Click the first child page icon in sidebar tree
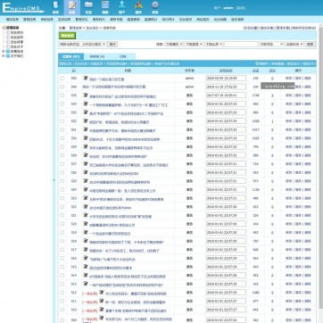 (8, 32)
